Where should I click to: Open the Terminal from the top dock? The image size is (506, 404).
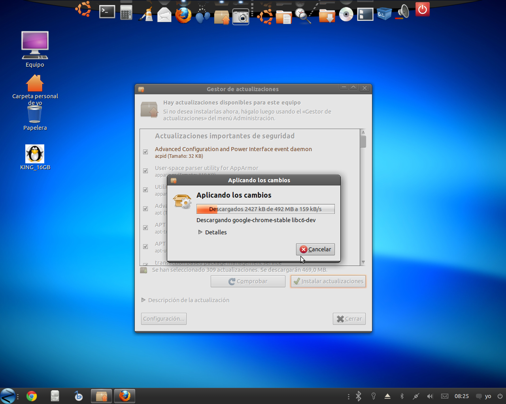[x=107, y=12]
